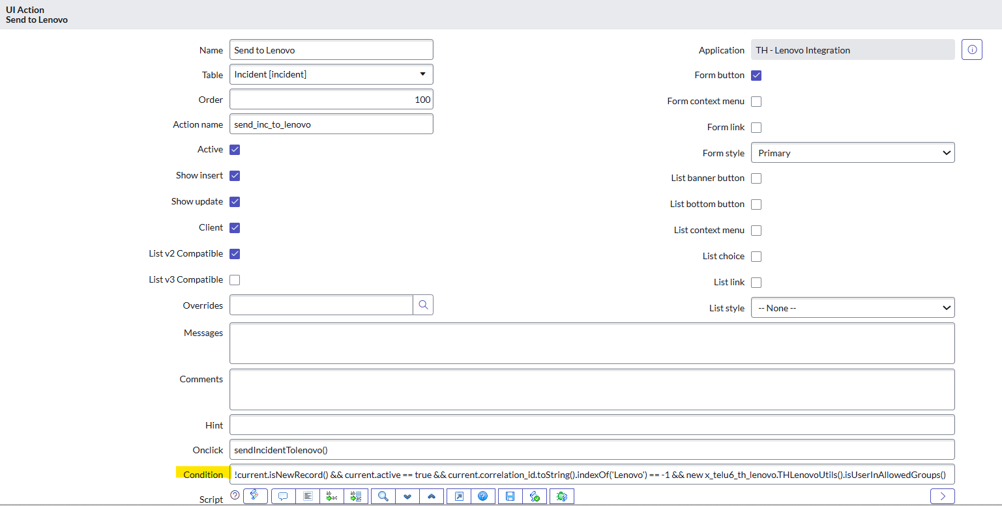Click the Application info icon
Image resolution: width=1002 pixels, height=506 pixels.
tap(971, 50)
